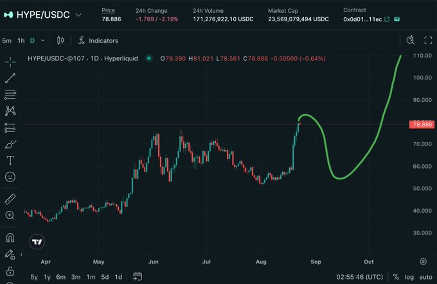Screen dimensions: 437x284
Task: Click the wallet icon next to contract
Action: tap(397, 19)
